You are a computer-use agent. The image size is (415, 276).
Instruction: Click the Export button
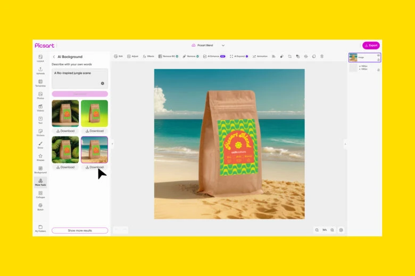coord(371,46)
